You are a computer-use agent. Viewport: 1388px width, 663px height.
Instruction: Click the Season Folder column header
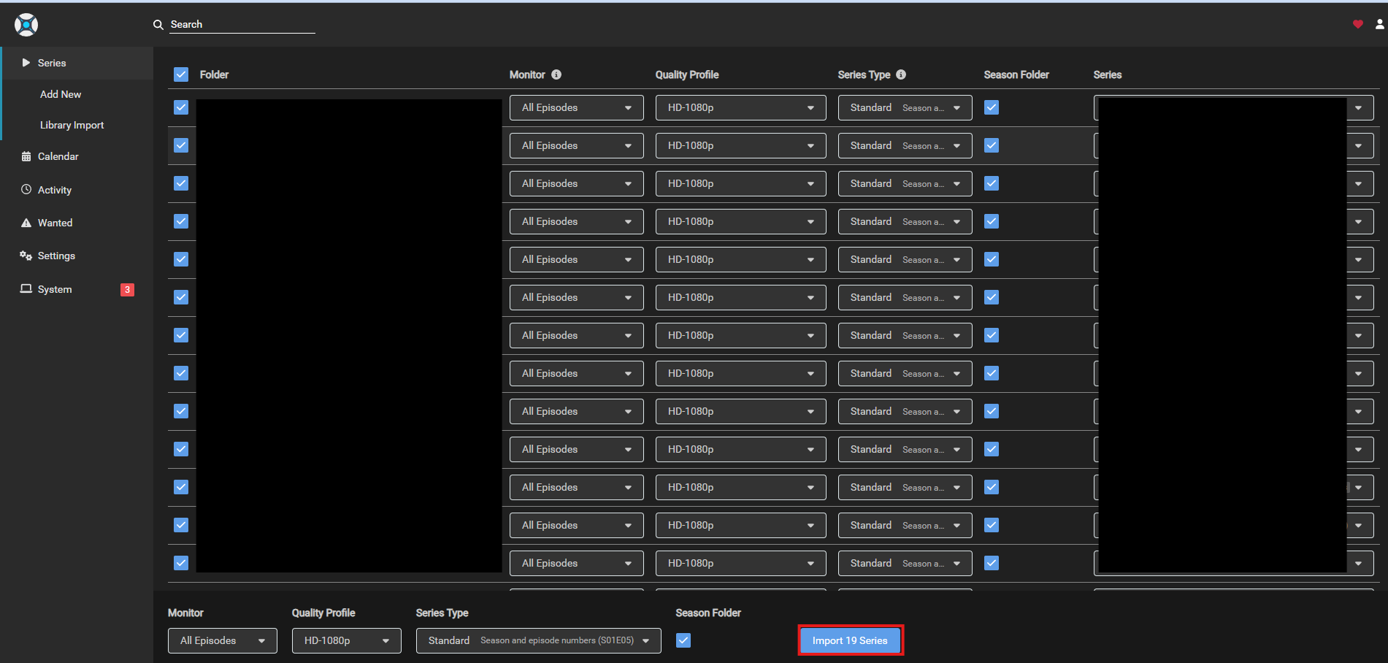(x=1016, y=74)
